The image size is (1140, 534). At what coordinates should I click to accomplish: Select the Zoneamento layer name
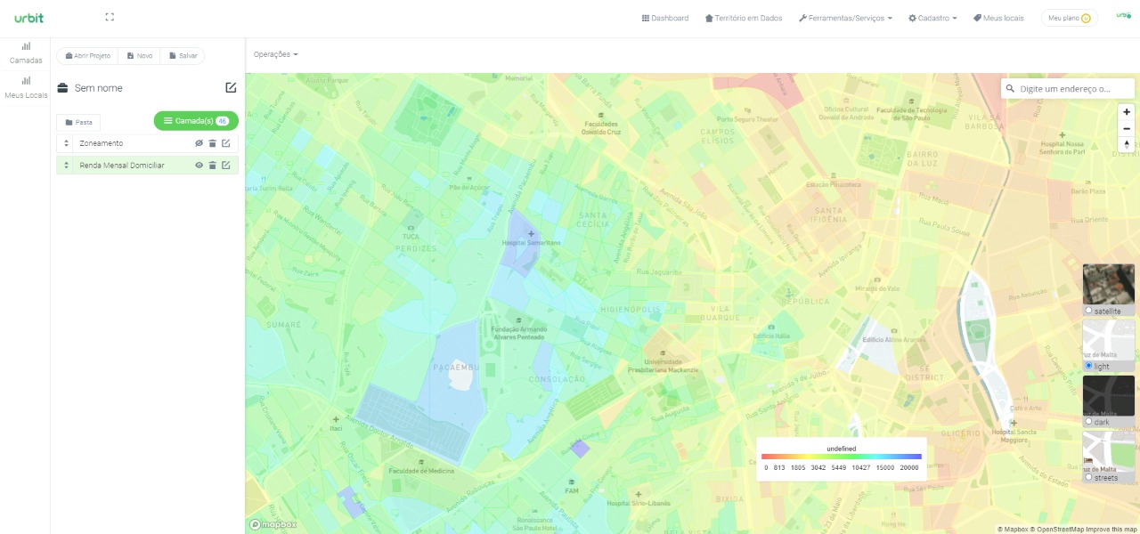pyautogui.click(x=102, y=143)
